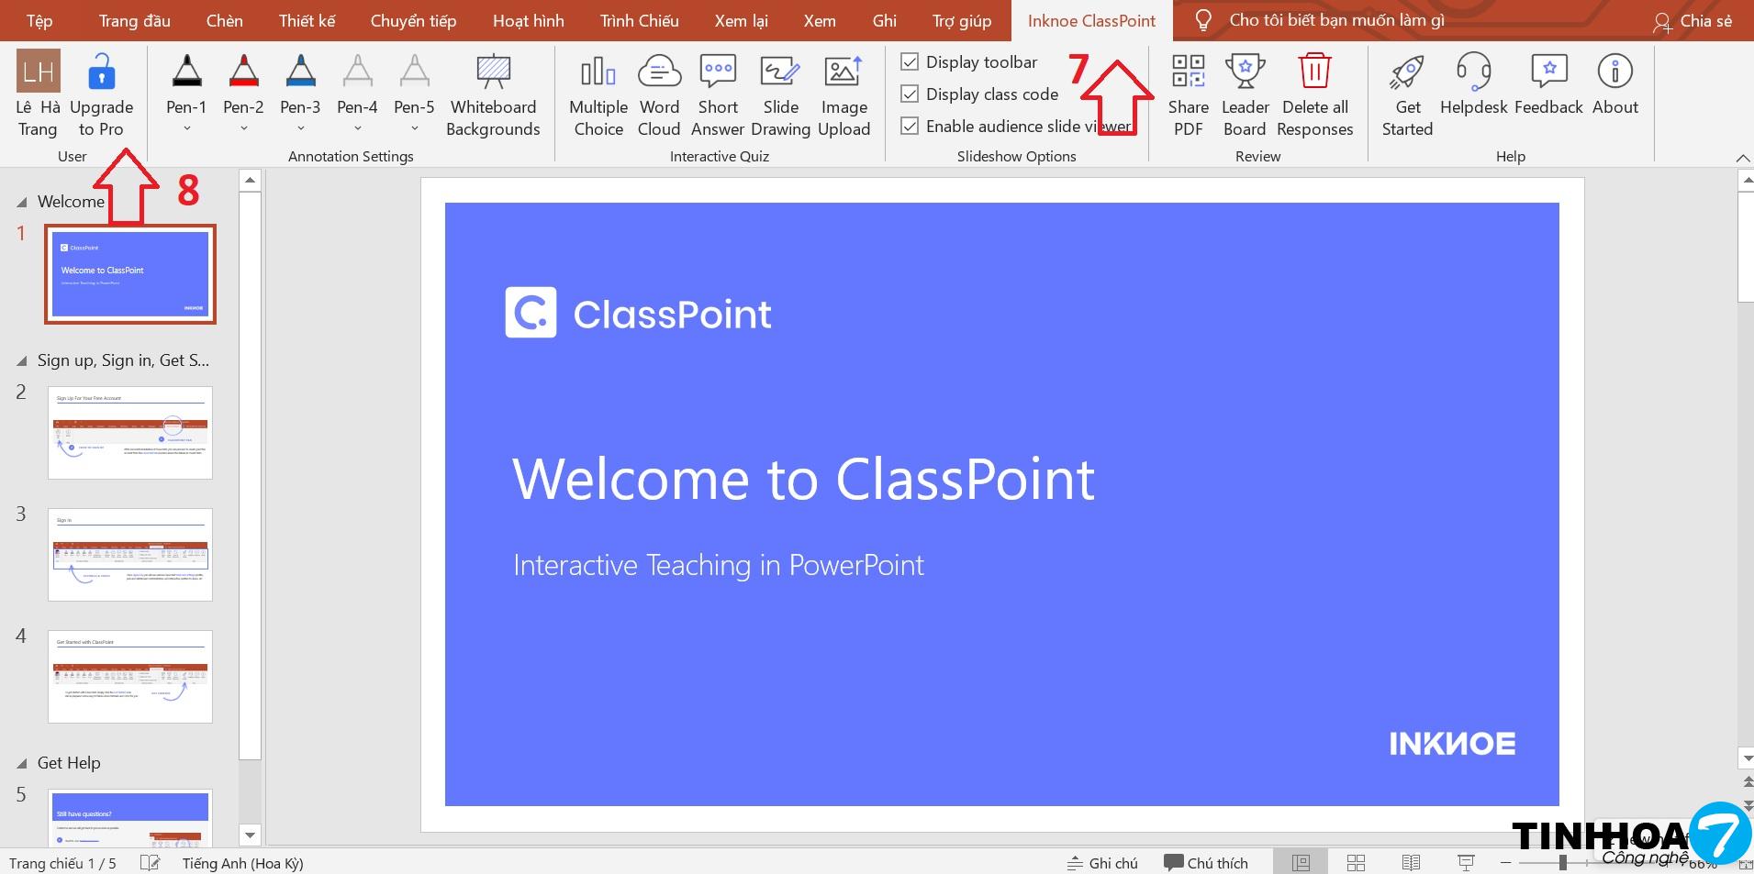Image resolution: width=1754 pixels, height=874 pixels.
Task: Open the Leader Board
Action: [1245, 95]
